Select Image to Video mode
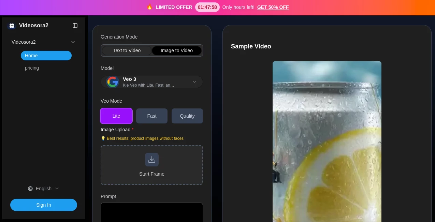Viewport: 435px width, 222px height. tap(177, 50)
